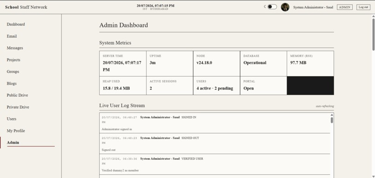
Task: Click the System Administrator - Saud header name
Action: pyautogui.click(x=313, y=7)
